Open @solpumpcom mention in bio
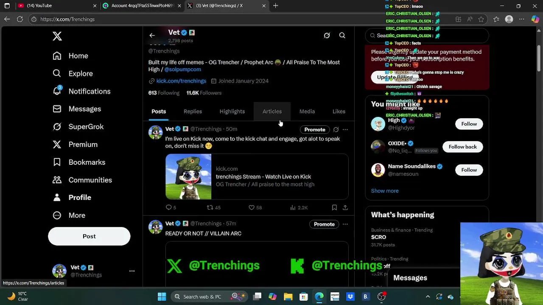The width and height of the screenshot is (543, 305). click(x=183, y=69)
